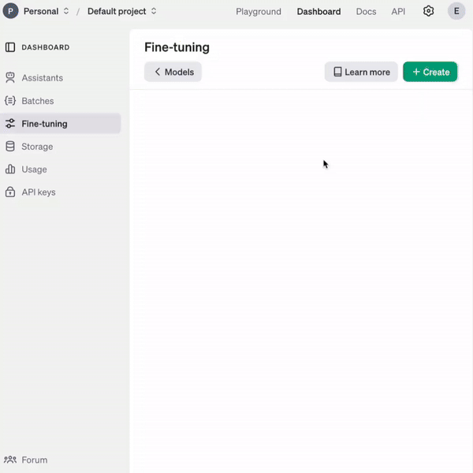The height and width of the screenshot is (473, 473).
Task: Click the Learn more button
Action: [361, 72]
